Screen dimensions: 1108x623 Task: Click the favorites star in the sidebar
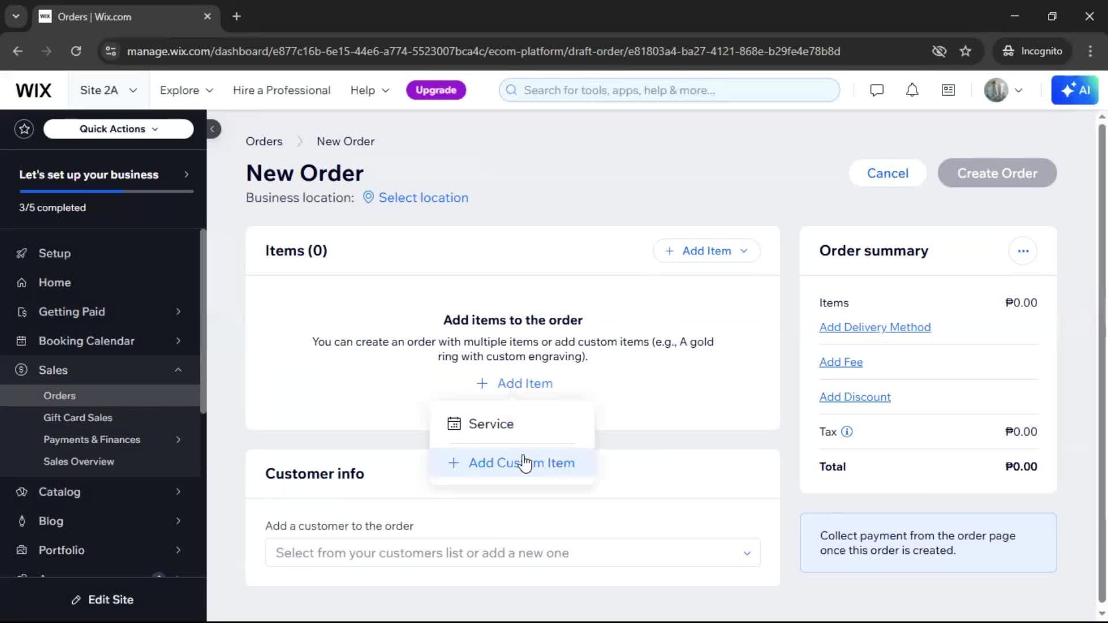click(x=24, y=129)
